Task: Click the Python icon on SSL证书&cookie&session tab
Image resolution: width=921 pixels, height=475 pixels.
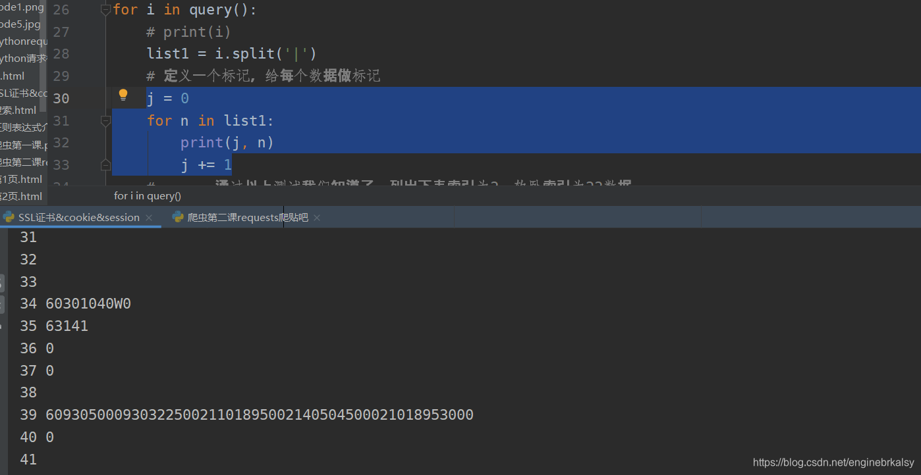Action: coord(8,217)
